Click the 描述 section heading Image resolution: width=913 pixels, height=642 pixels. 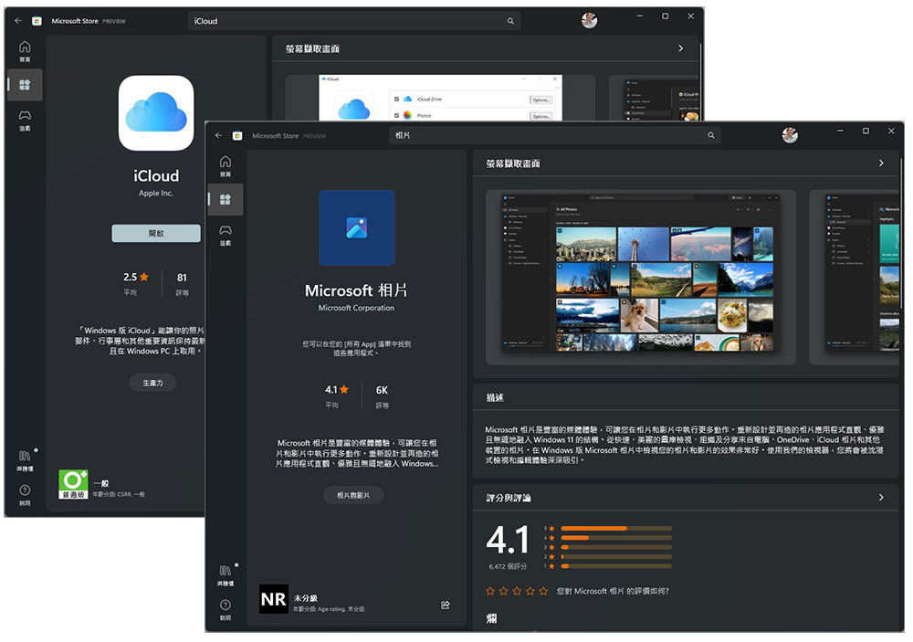[x=495, y=397]
